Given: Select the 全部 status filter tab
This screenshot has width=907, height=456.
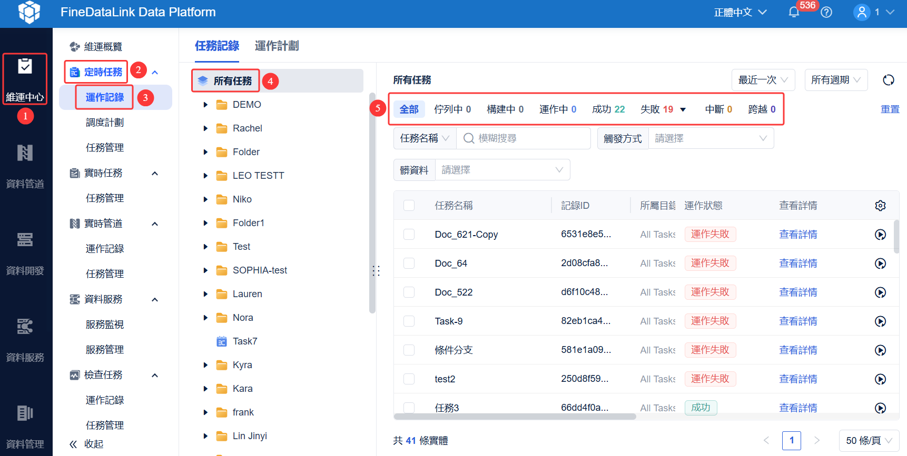Looking at the screenshot, I should click(409, 109).
